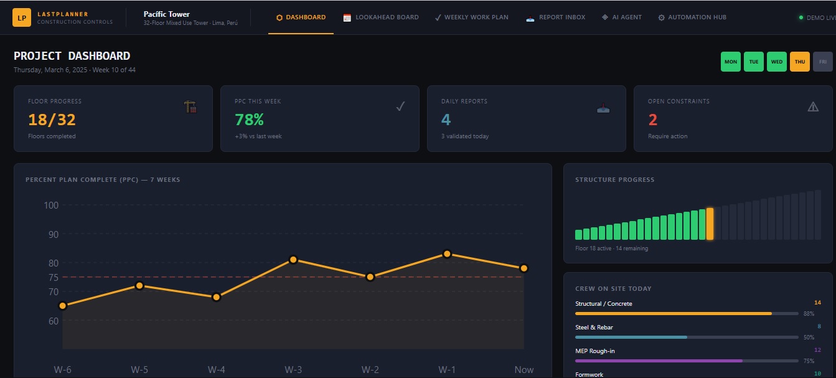
Task: Open the Weekly Work Plan tab
Action: point(471,17)
